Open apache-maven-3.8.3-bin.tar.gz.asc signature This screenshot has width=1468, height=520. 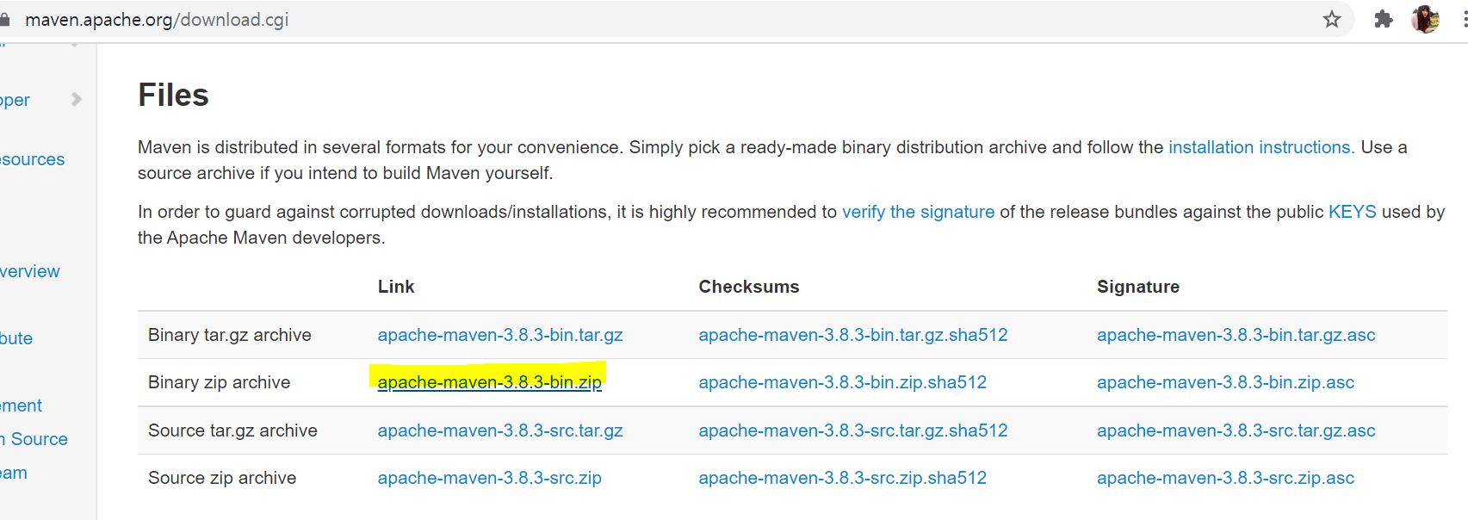point(1236,335)
